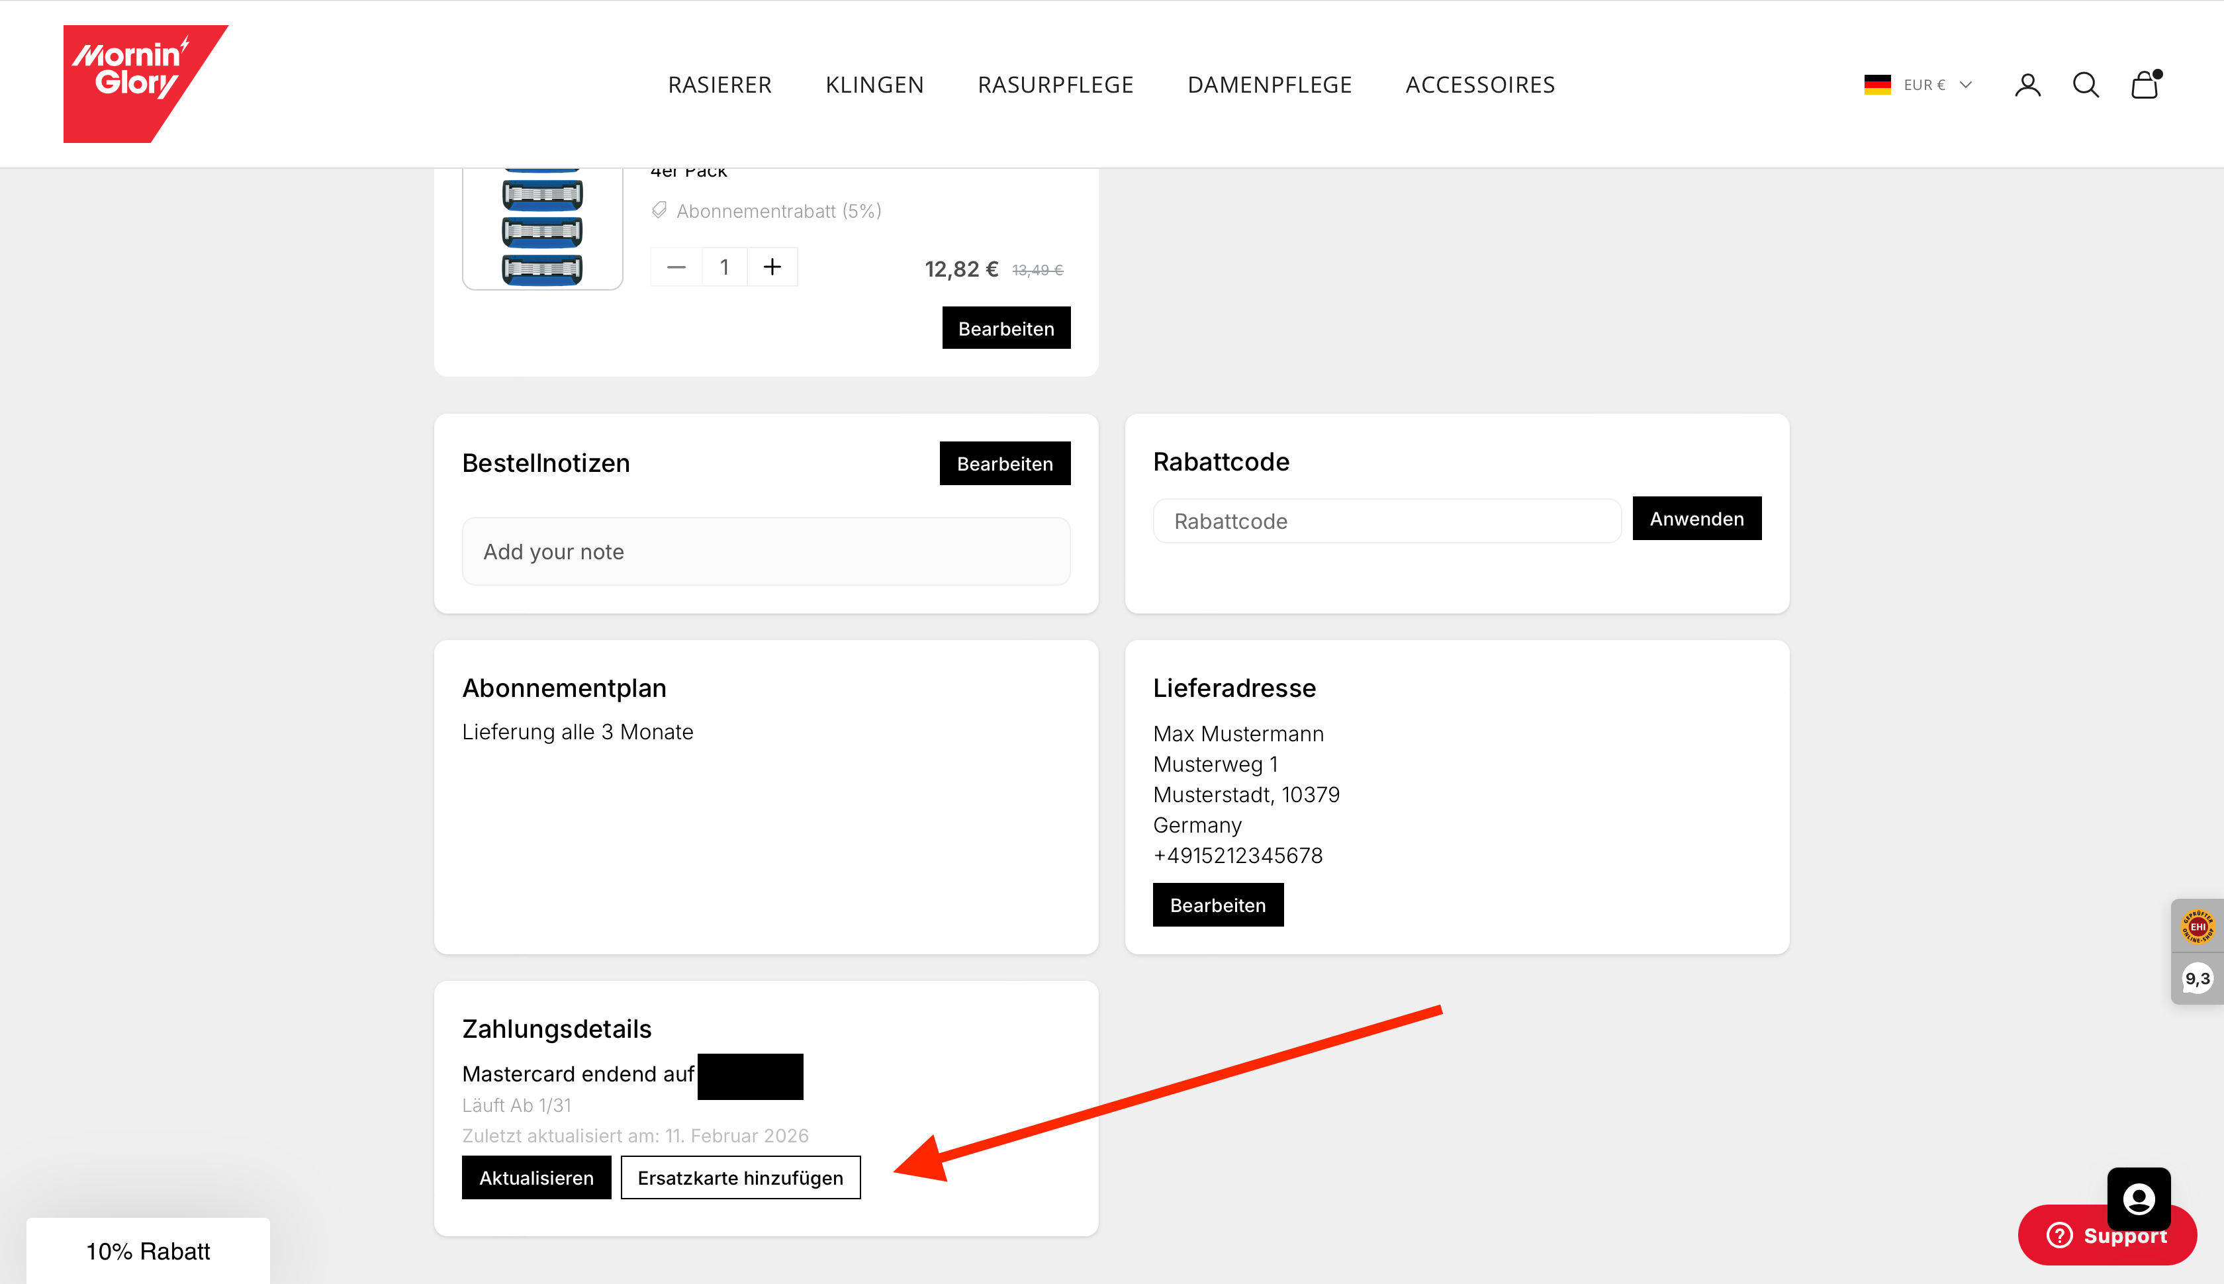Increase quantity with the plus button
This screenshot has height=1284, width=2224.
pyautogui.click(x=772, y=267)
